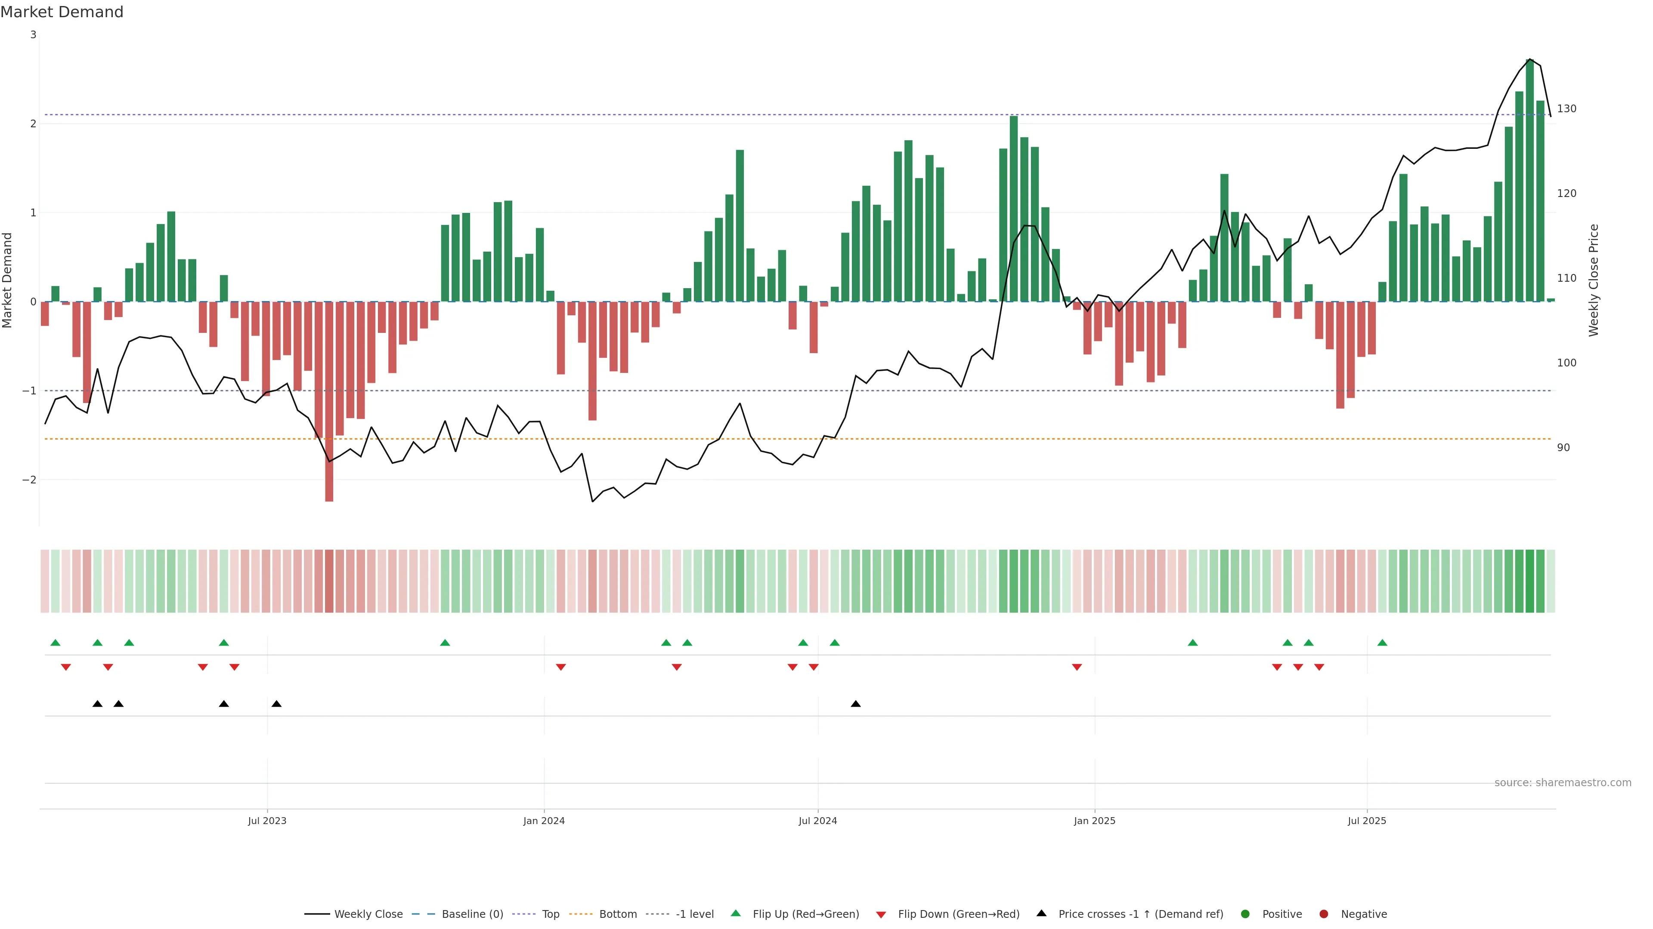Click the Weekly Close Price axis title

[x=1594, y=280]
